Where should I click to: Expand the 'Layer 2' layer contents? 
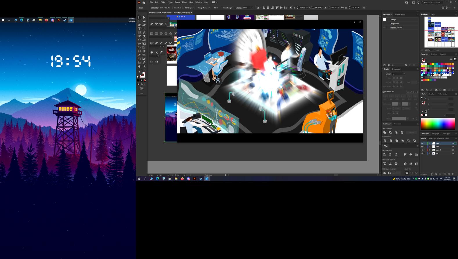(x=430, y=150)
